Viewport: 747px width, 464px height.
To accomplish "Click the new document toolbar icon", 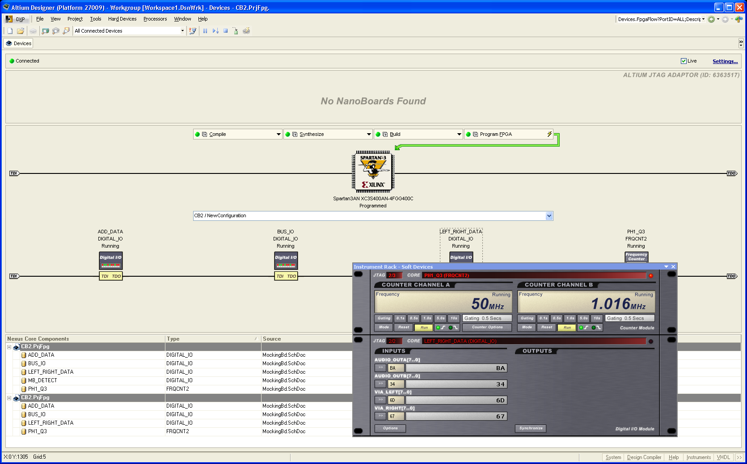I will (x=10, y=31).
